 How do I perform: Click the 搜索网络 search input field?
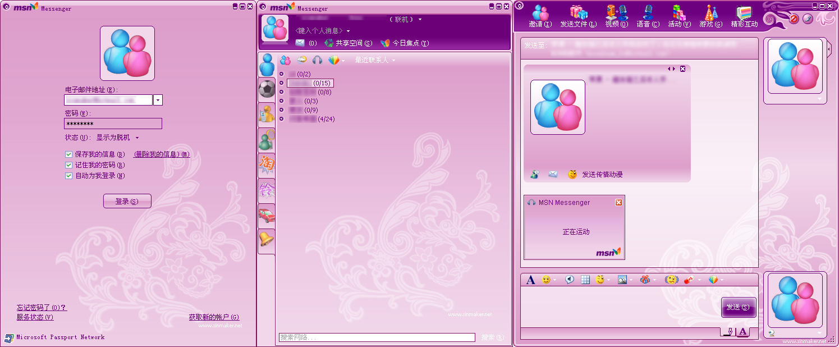pos(377,337)
